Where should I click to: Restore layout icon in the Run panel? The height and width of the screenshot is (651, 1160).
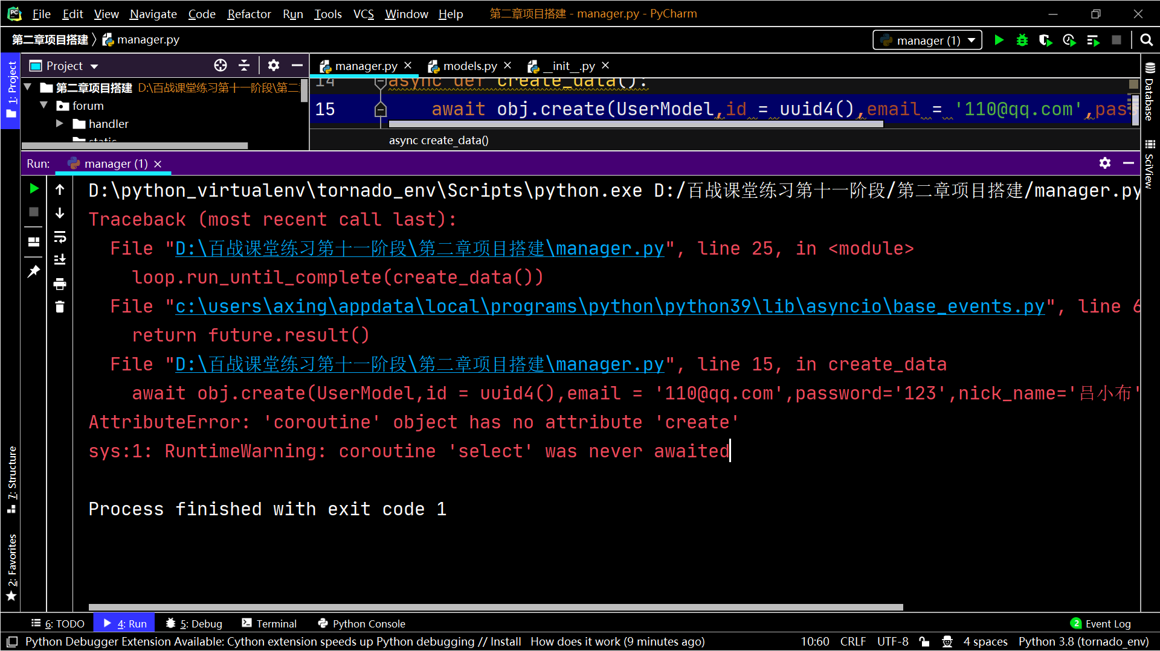34,242
